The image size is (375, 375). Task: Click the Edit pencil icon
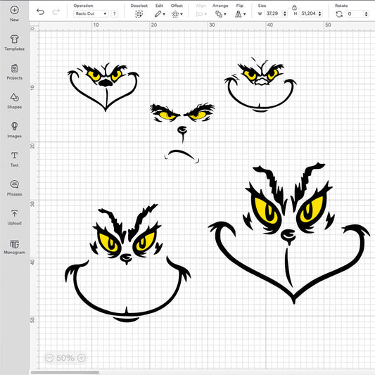[x=158, y=14]
